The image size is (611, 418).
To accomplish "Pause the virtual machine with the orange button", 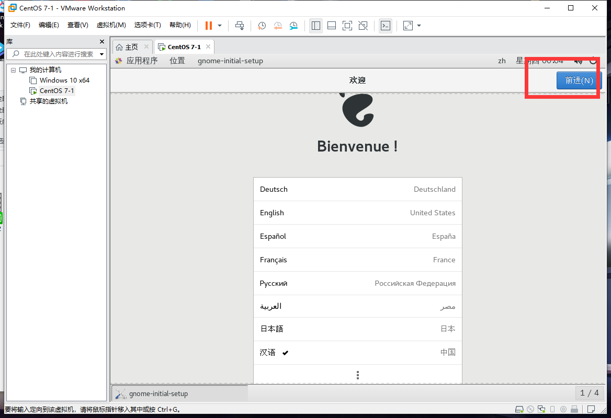I will point(209,26).
